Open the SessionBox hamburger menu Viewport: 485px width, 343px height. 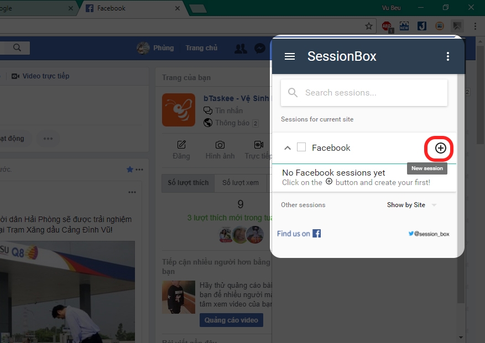(x=290, y=56)
